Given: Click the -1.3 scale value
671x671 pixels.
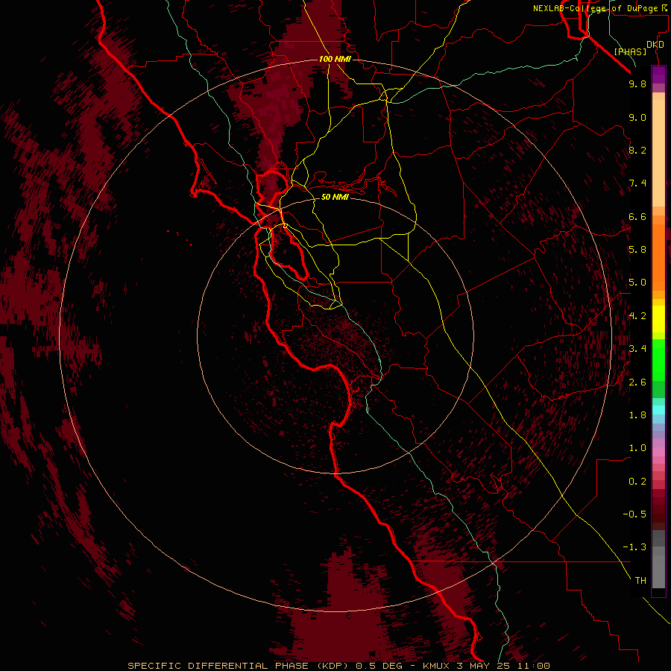Looking at the screenshot, I should [x=634, y=547].
